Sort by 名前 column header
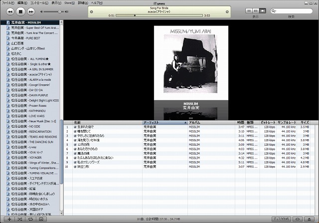Viewport: 319px width, 223px height. [x=108, y=122]
